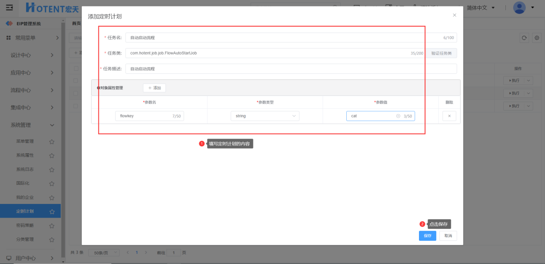Click the 取消 button

point(448,236)
